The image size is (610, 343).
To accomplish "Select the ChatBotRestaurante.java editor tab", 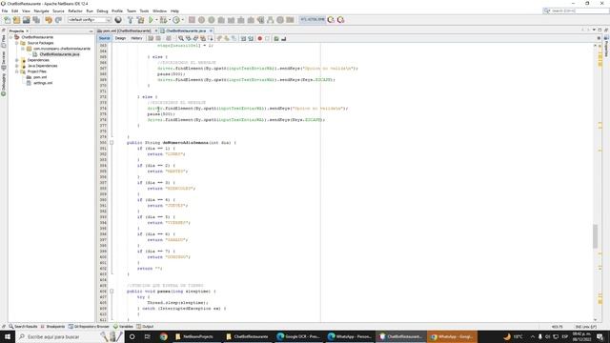I will click(x=187, y=30).
